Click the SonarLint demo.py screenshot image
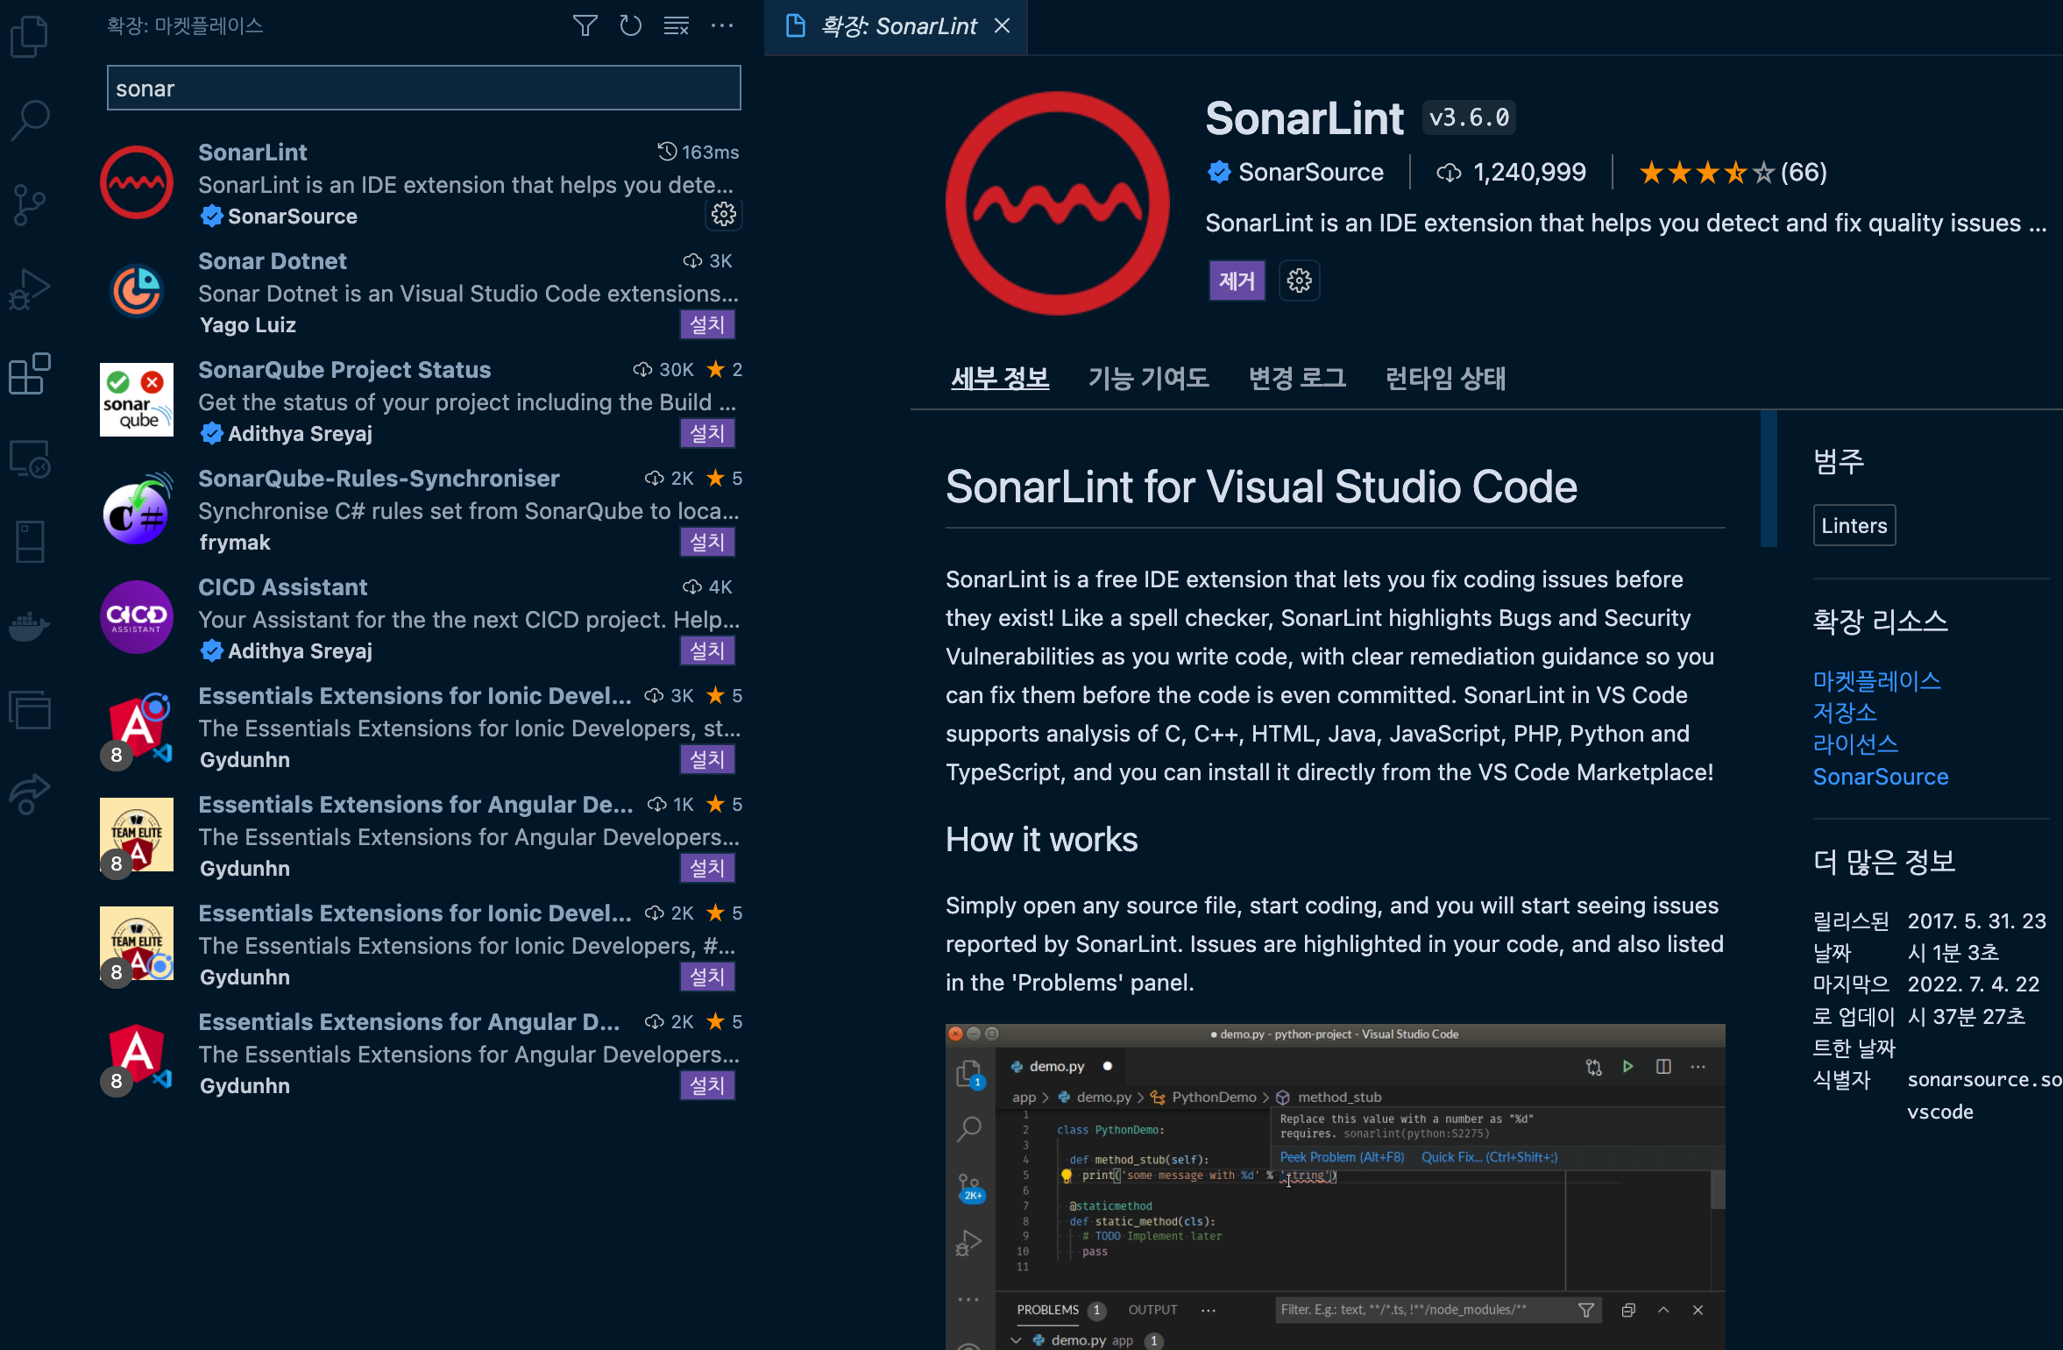2063x1350 pixels. pyautogui.click(x=1335, y=1186)
